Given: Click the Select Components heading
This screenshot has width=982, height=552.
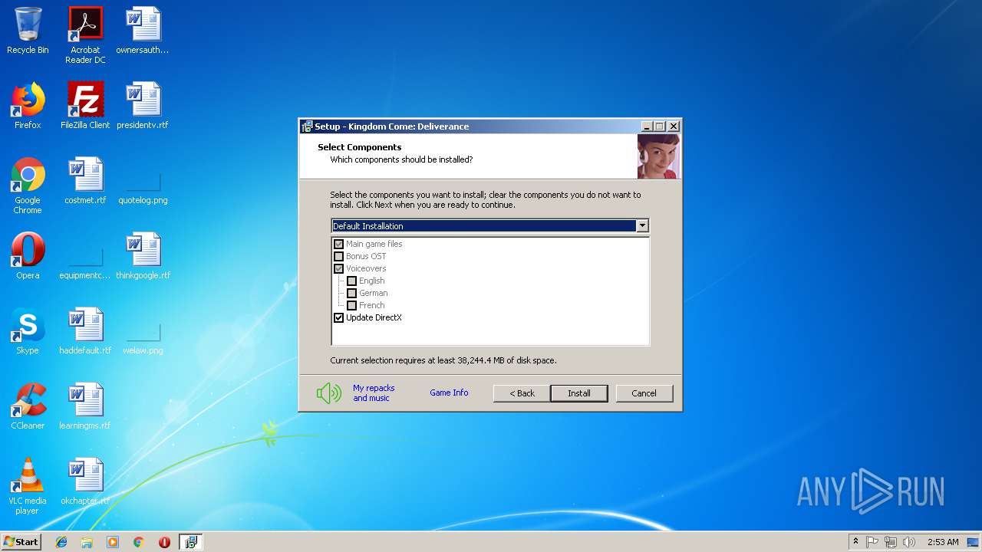Looking at the screenshot, I should (360, 147).
